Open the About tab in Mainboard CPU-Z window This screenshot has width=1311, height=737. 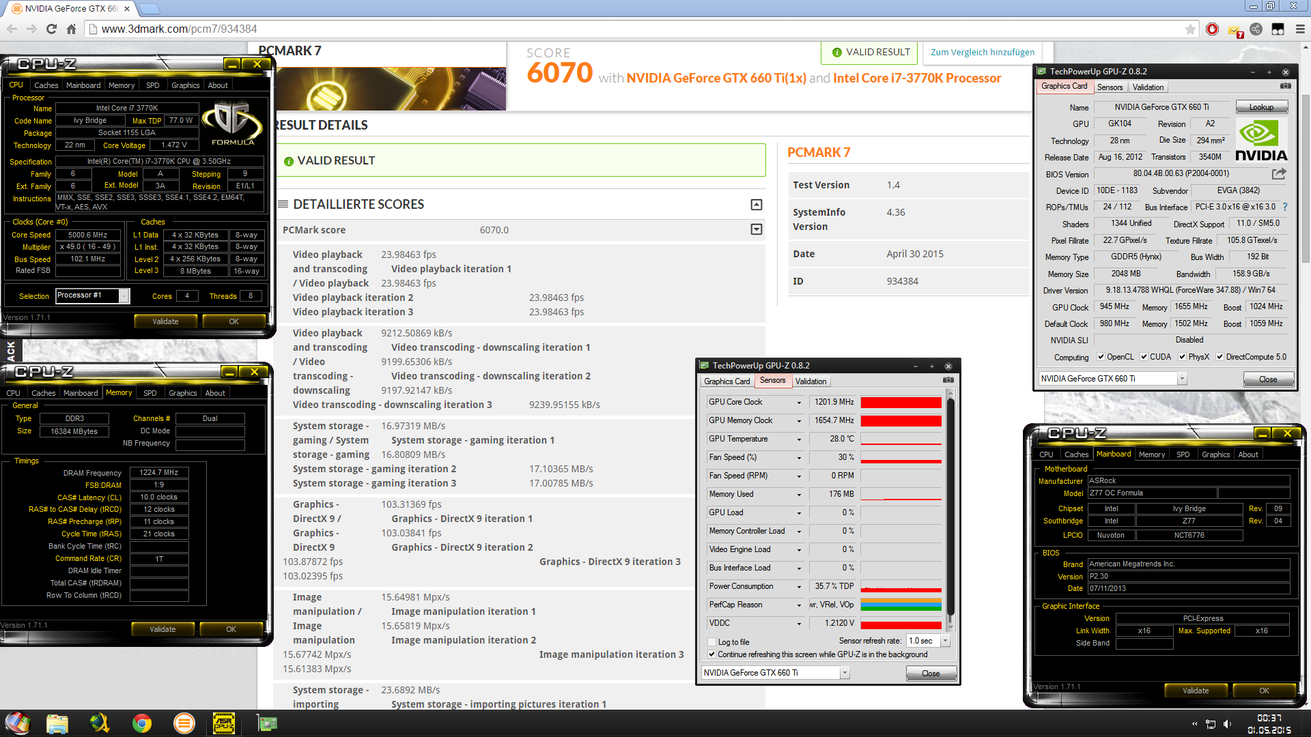tap(1247, 454)
